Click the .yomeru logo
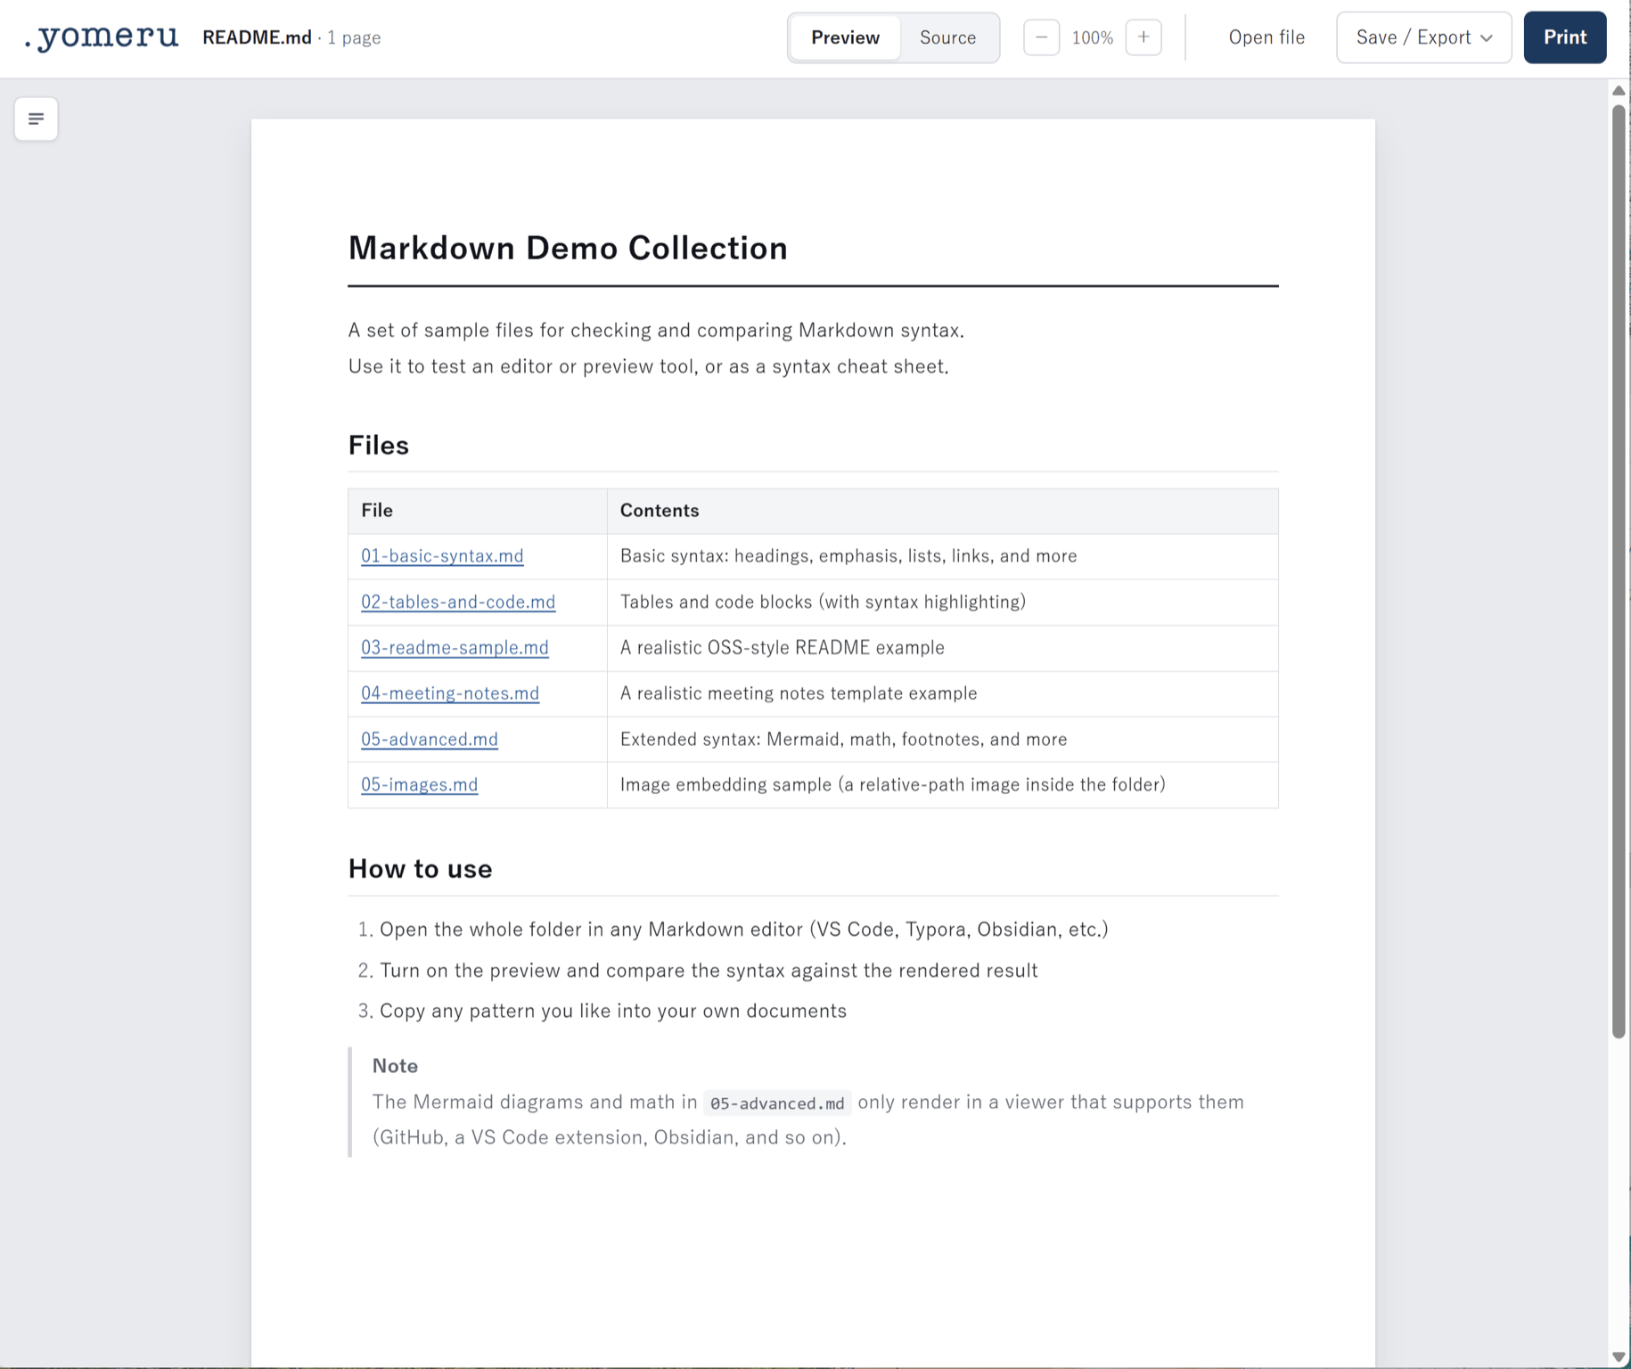 [101, 37]
